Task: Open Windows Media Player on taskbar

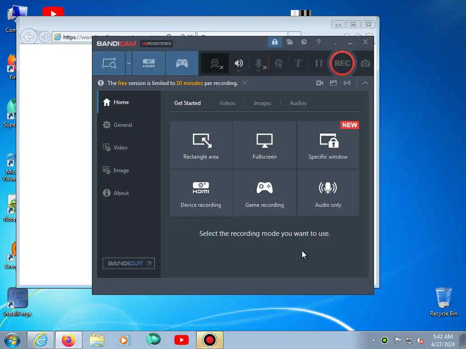Action: tap(124, 340)
